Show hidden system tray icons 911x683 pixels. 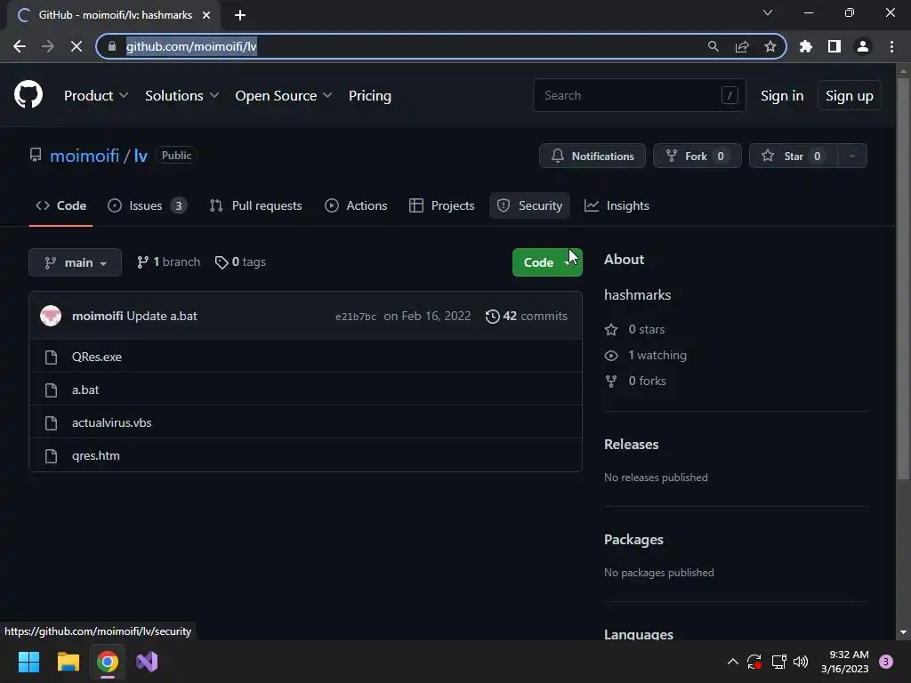(x=733, y=662)
